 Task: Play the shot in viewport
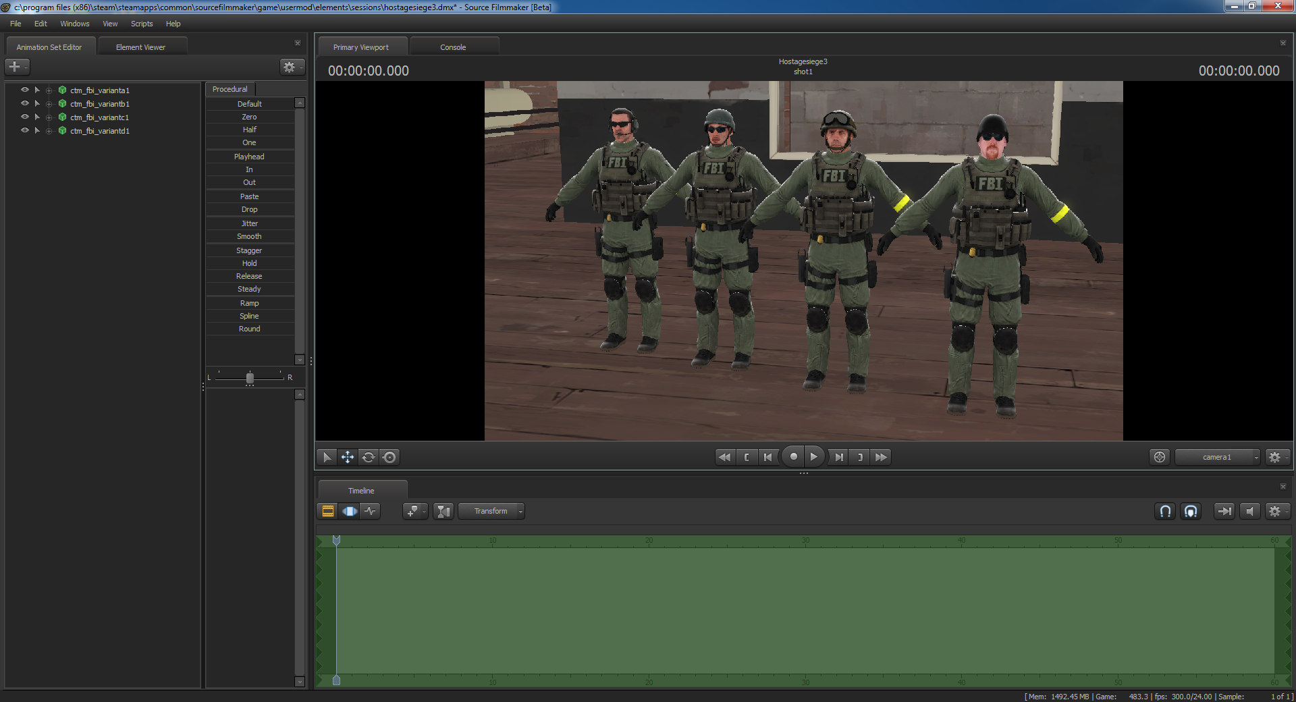[814, 457]
